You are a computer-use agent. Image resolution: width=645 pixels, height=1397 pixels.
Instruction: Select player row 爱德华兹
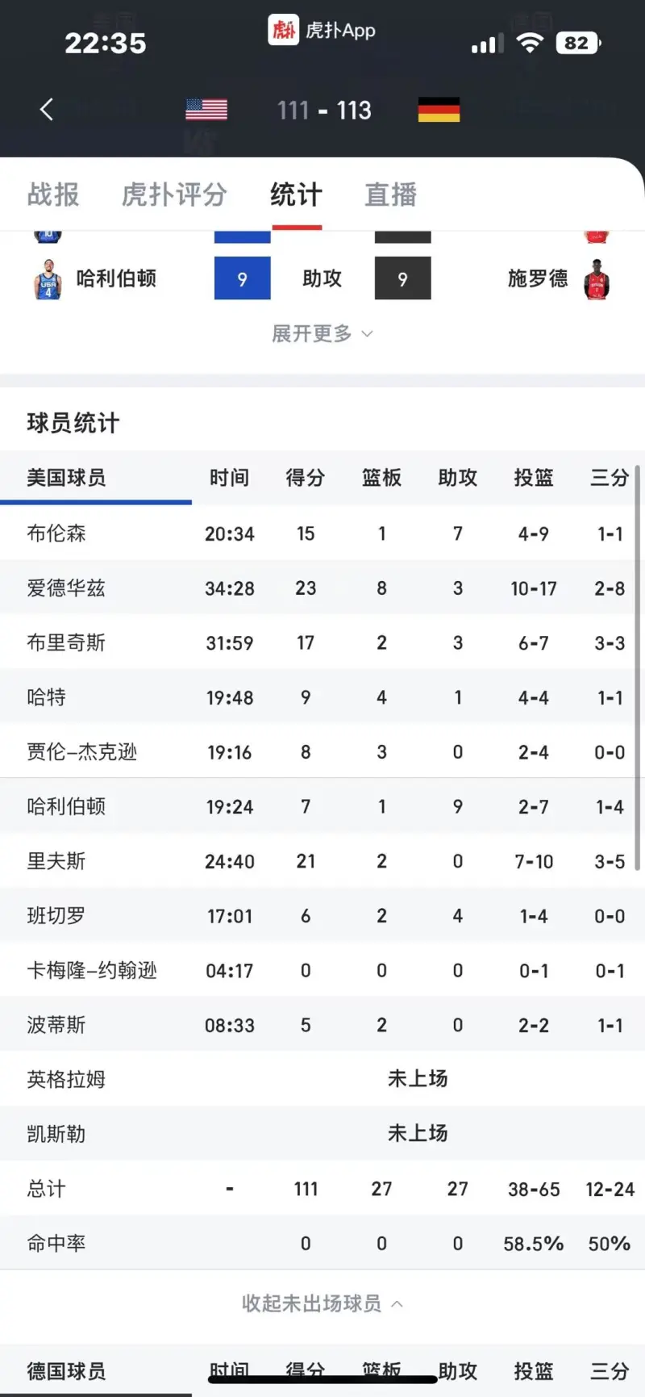click(66, 588)
